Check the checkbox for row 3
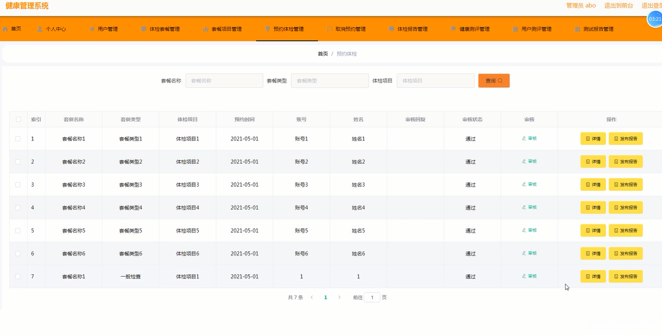The height and width of the screenshot is (335, 662). (x=18, y=184)
